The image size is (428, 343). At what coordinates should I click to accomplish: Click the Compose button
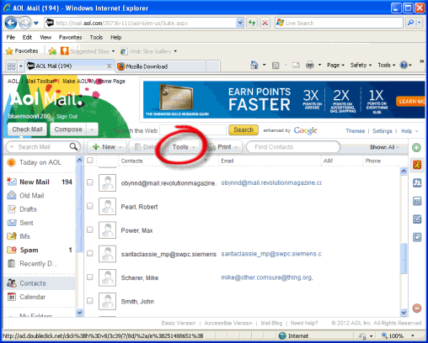pyautogui.click(x=68, y=129)
